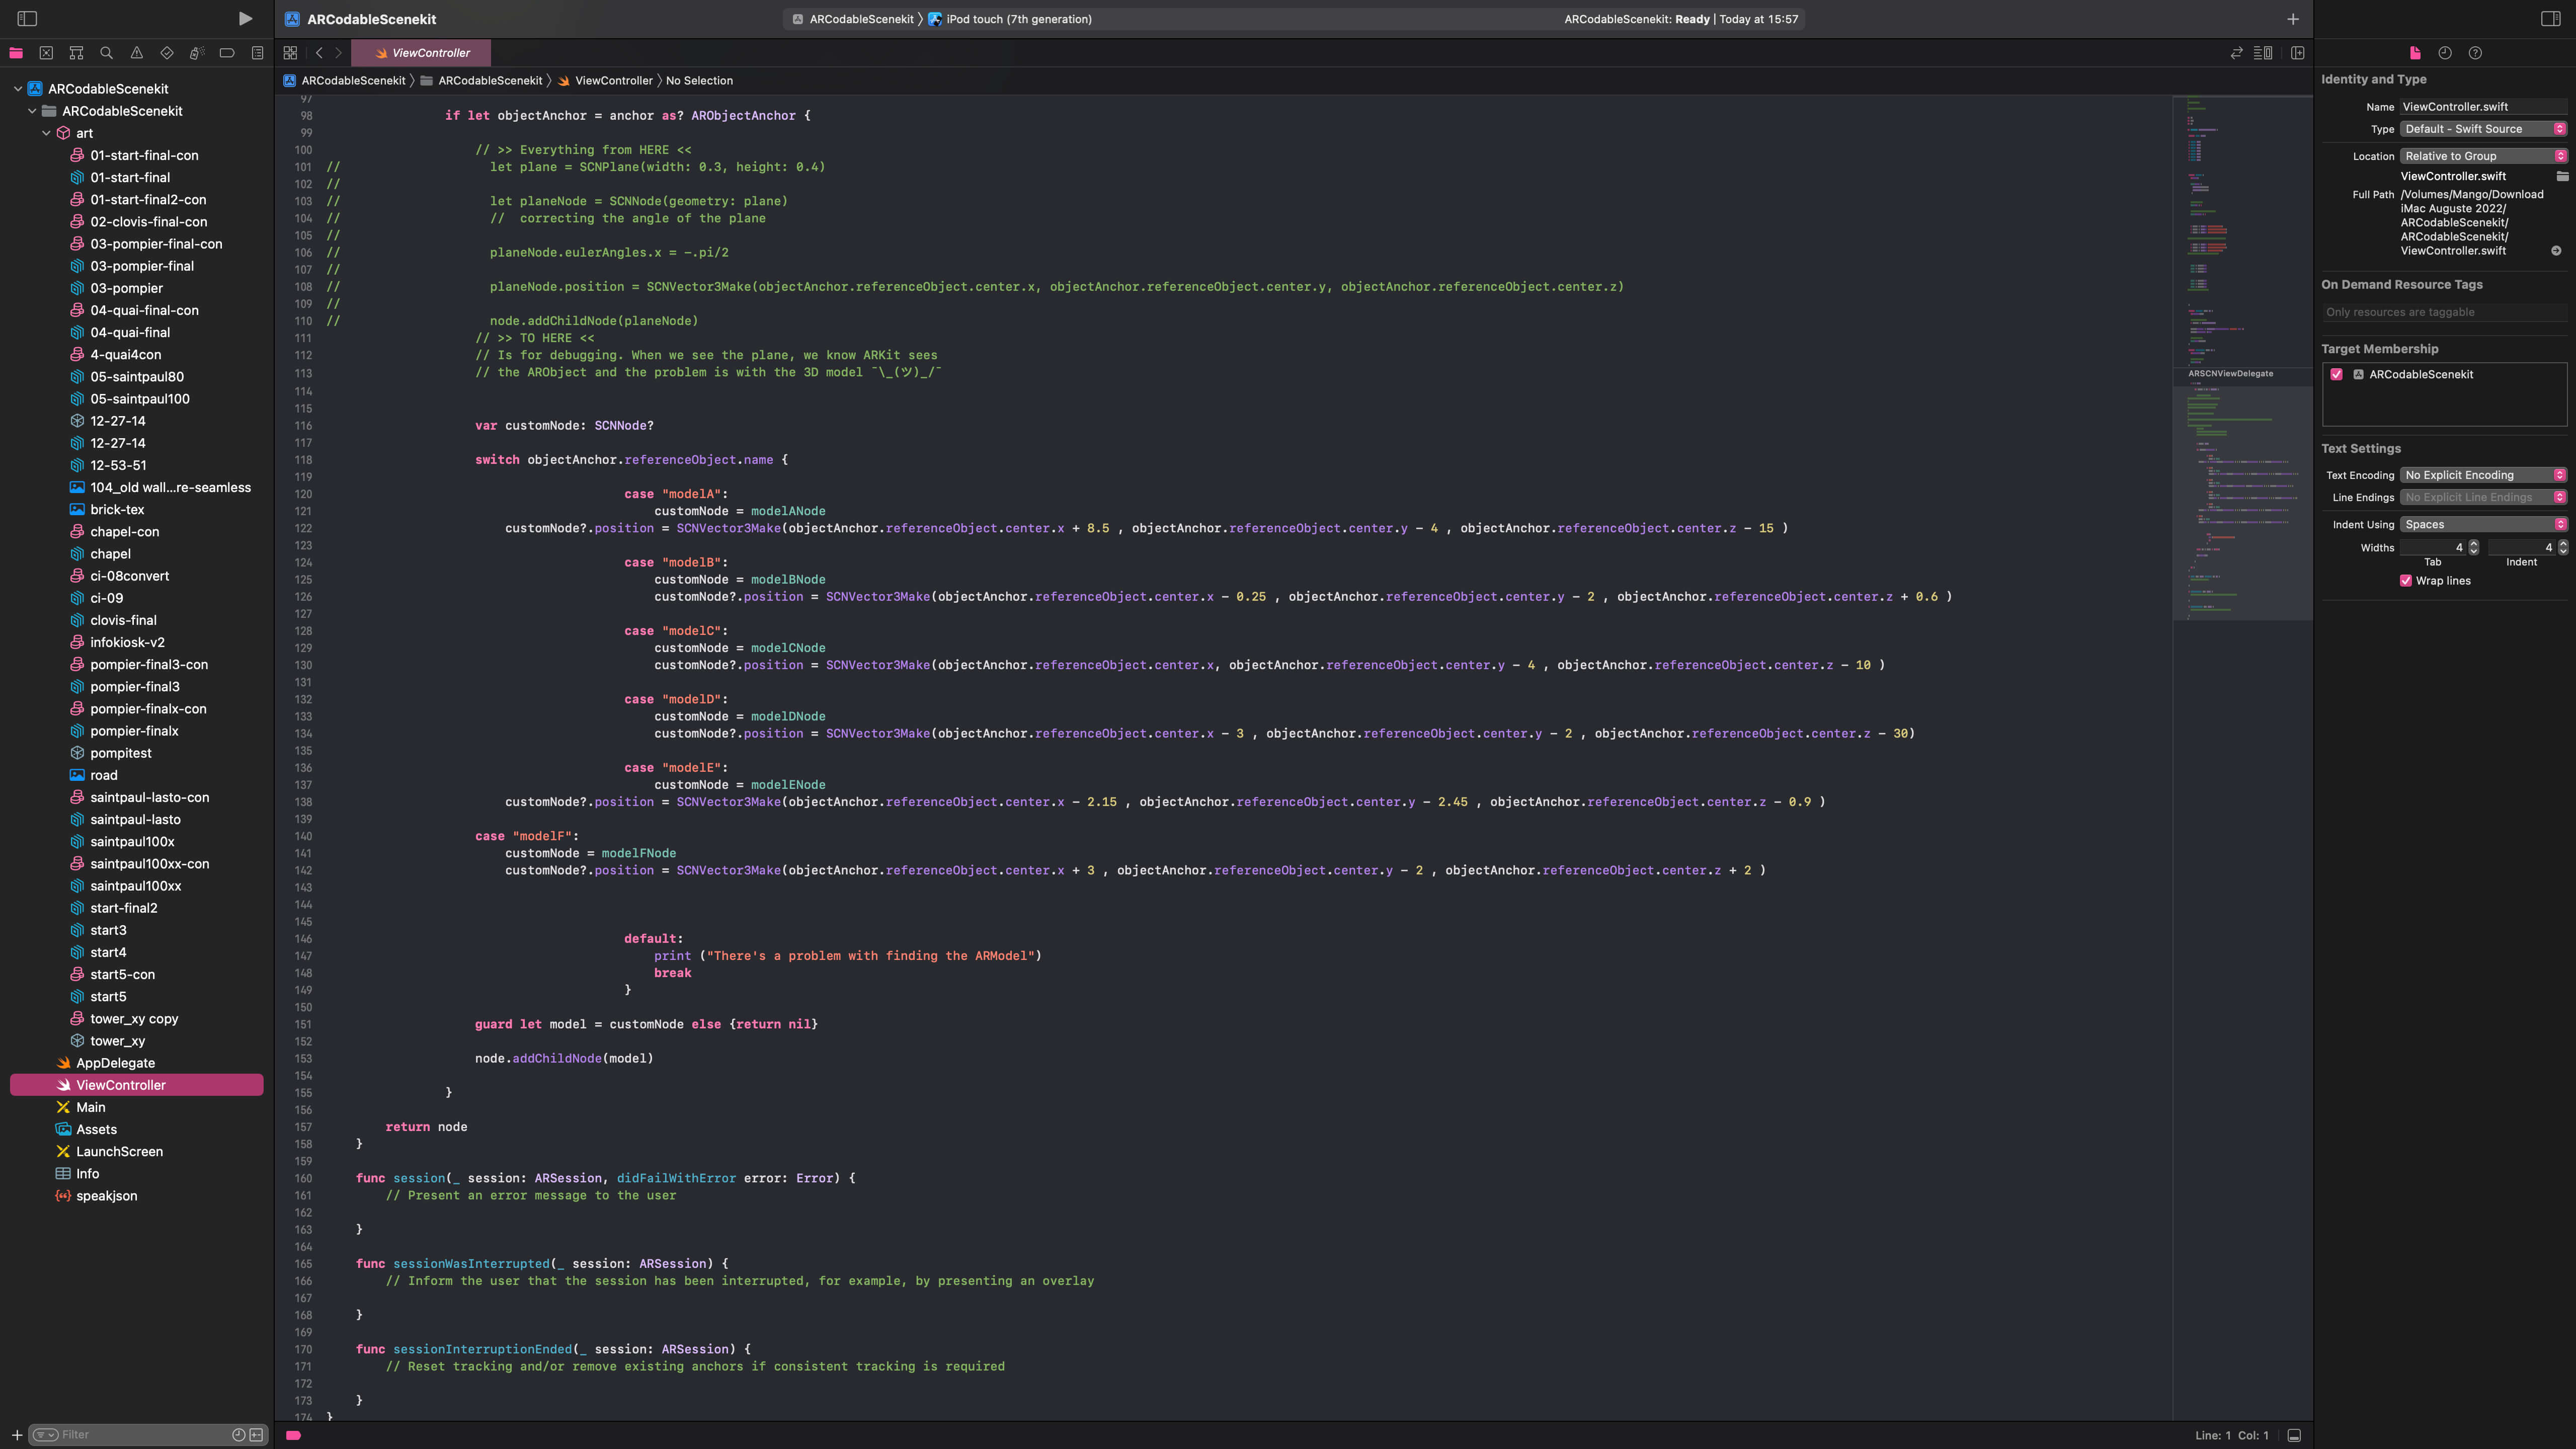Screen dimensions: 2576x1449
Task: Open the Text Encoding dropdown
Action: coord(2484,475)
